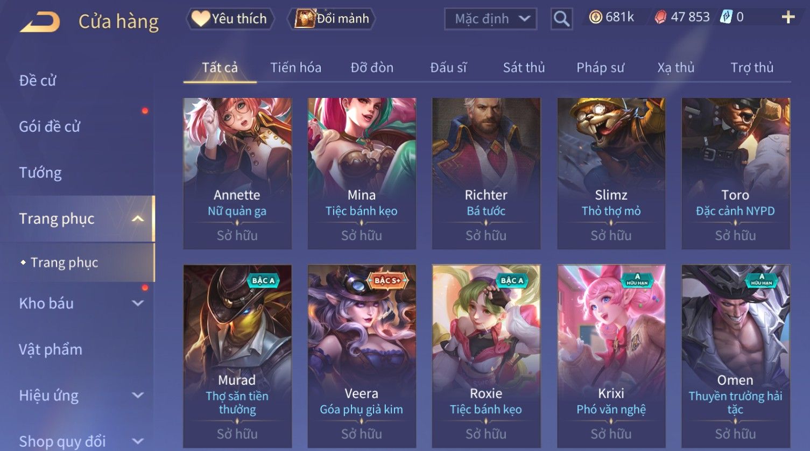The width and height of the screenshot is (810, 451).
Task: Collapse the Trang phục sidebar section
Action: coord(138,219)
